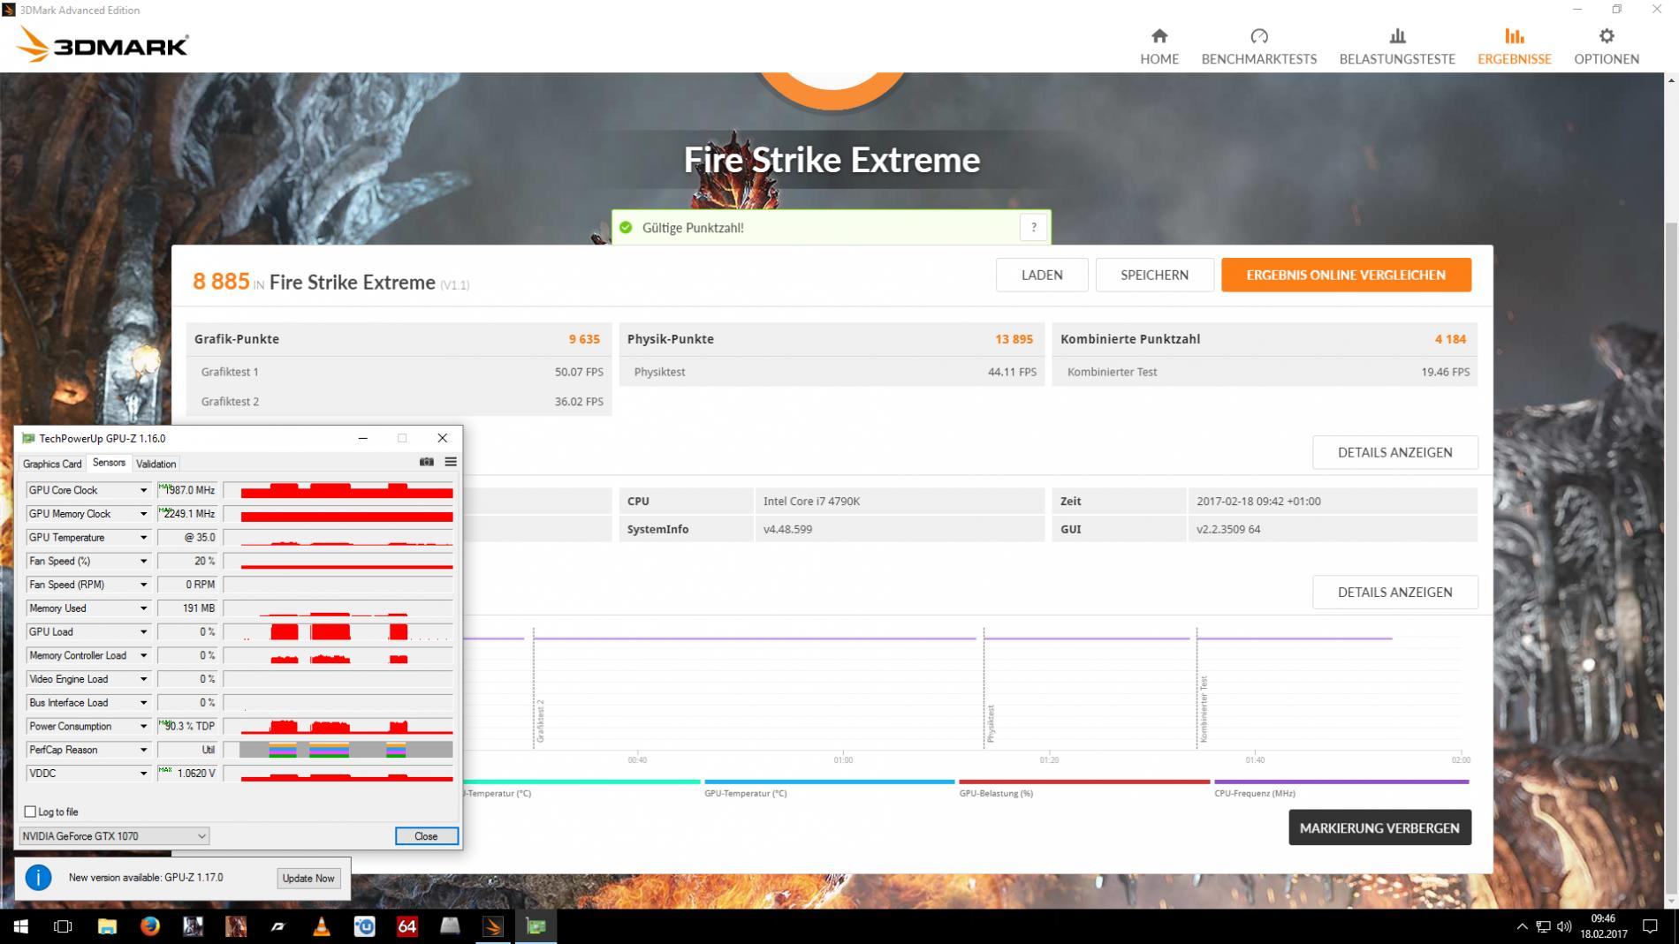Open the network status tray icon
Image resolution: width=1679 pixels, height=944 pixels.
(1543, 926)
